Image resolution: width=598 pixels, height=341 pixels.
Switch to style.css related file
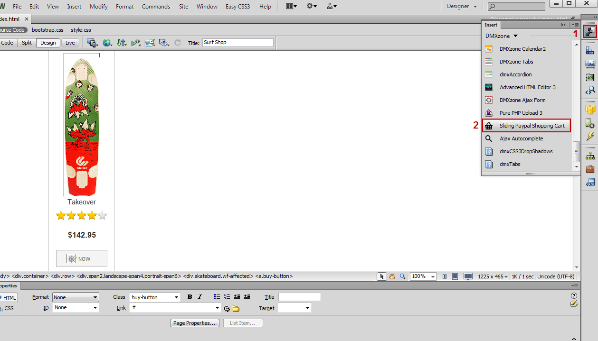[81, 30]
